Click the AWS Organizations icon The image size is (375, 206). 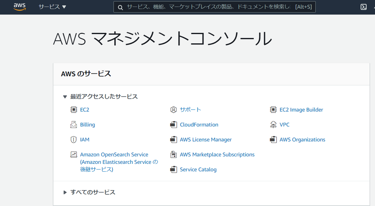[273, 140]
